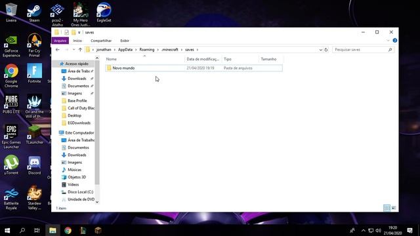Open Discord desktop shortcut
This screenshot has height=236, width=420.
[35, 165]
